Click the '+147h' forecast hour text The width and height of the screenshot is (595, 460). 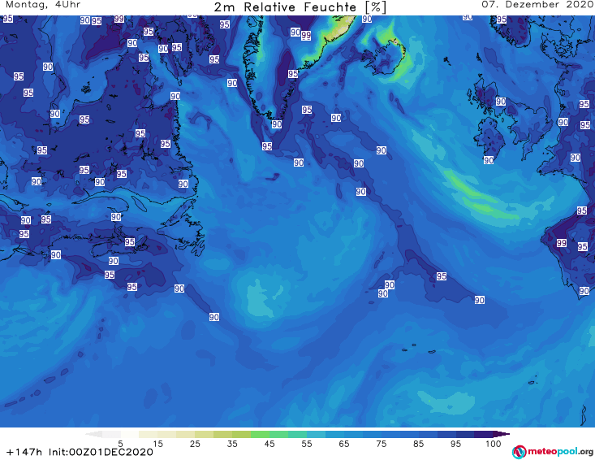(x=24, y=452)
